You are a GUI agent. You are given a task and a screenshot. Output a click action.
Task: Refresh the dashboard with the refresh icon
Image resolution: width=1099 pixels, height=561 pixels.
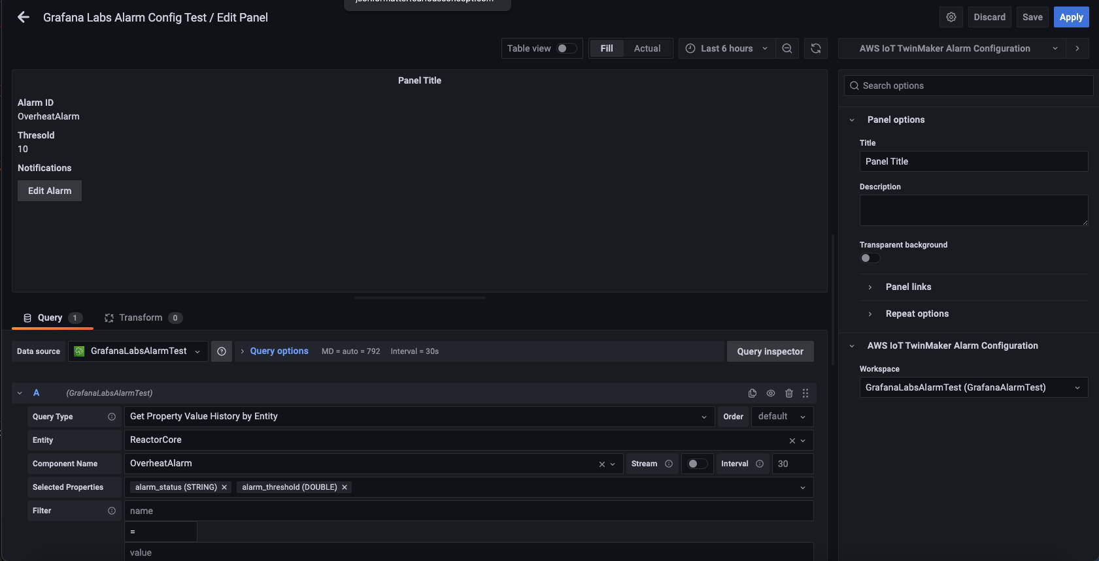click(x=816, y=48)
